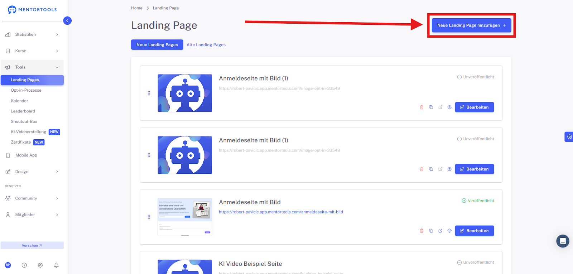Delete the published Anmeldeseite mit Bild page

pos(422,231)
